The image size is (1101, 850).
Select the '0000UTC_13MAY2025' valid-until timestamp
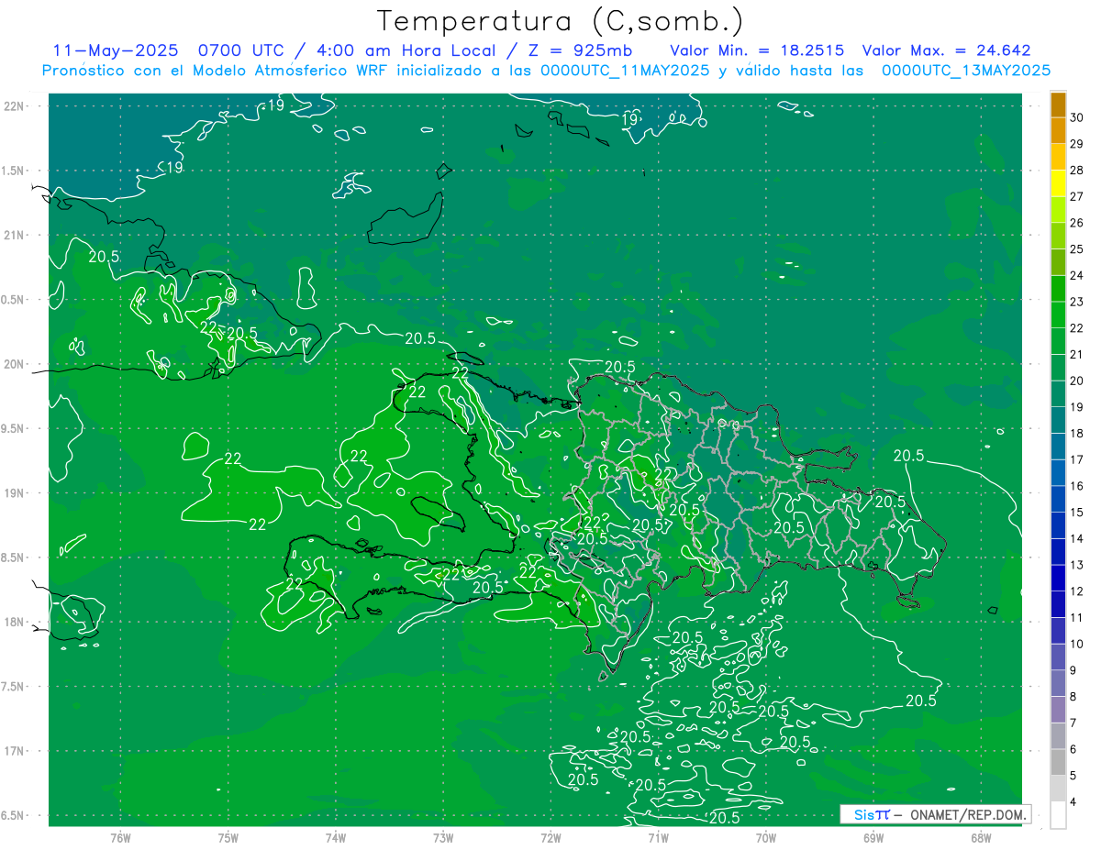tap(965, 71)
